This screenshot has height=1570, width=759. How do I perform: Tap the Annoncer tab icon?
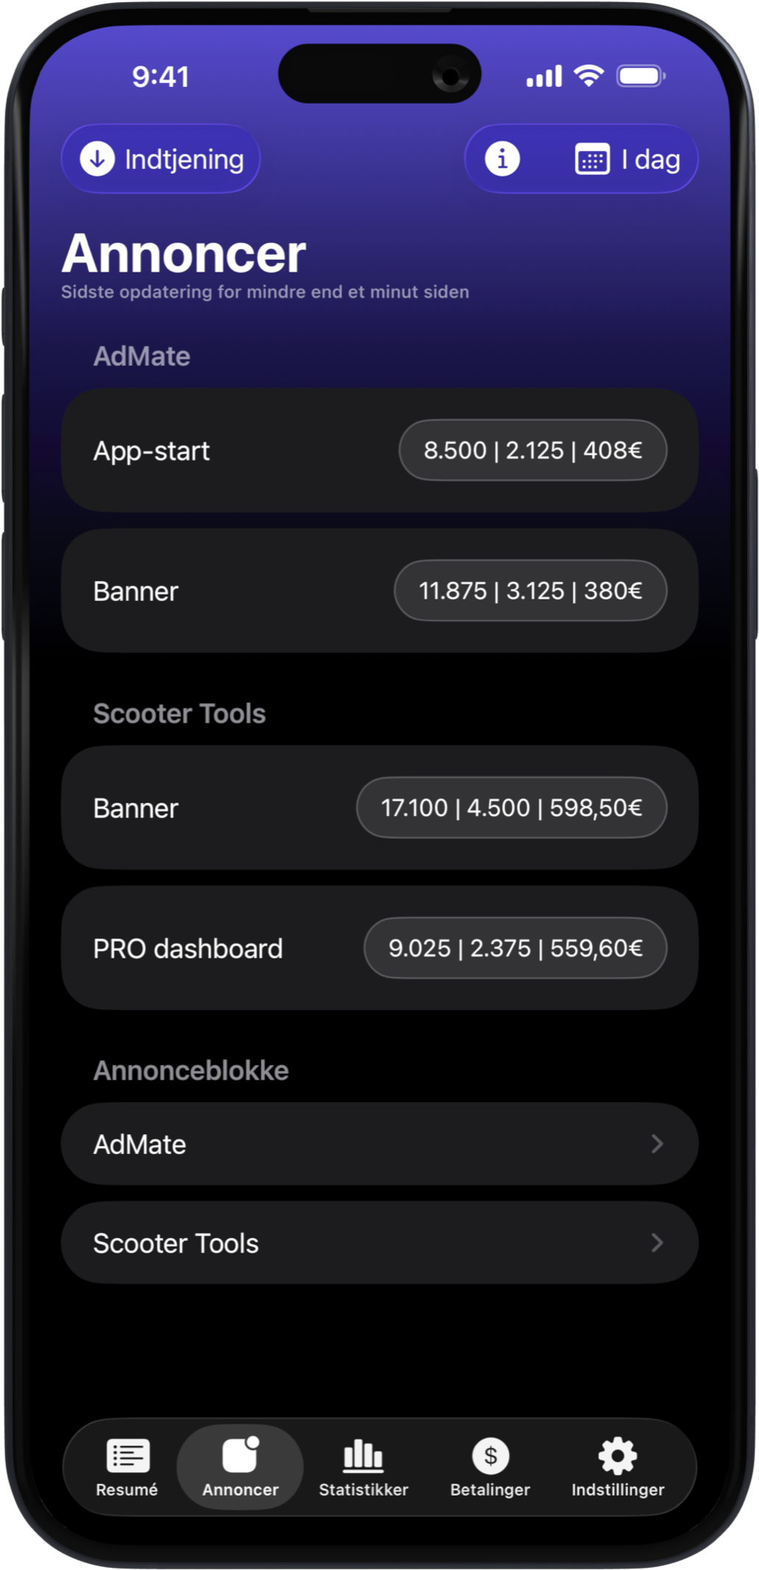tap(240, 1455)
